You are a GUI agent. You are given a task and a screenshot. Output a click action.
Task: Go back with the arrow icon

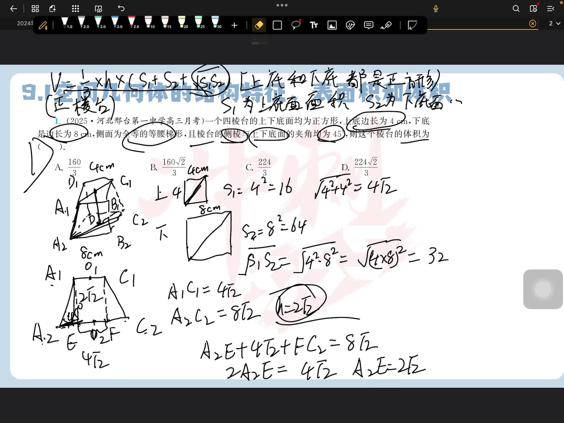(14, 9)
